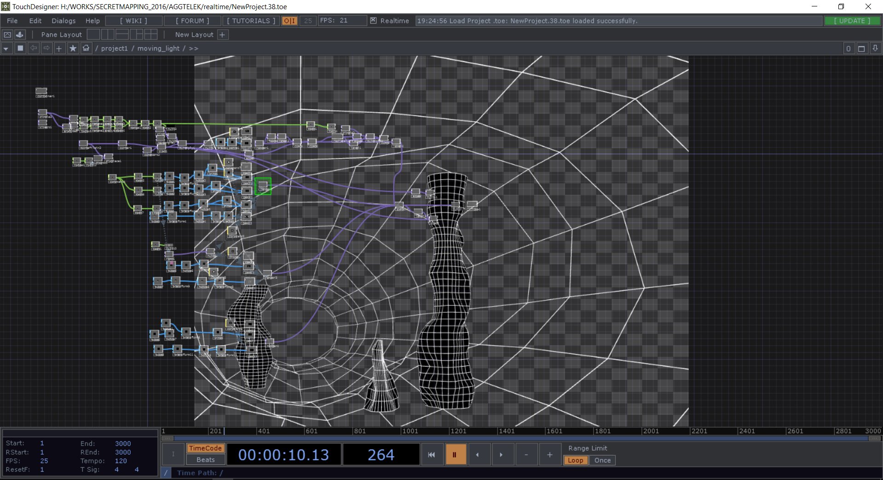Select the four-pane grid layout icon
This screenshot has height=480, width=883.
point(150,34)
